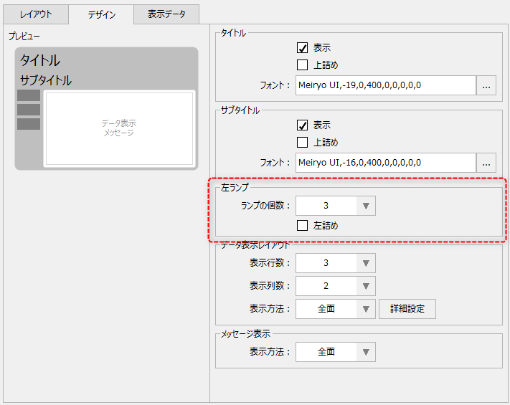Uncheck タイトル 表示 checkbox
The height and width of the screenshot is (405, 510).
click(x=302, y=48)
